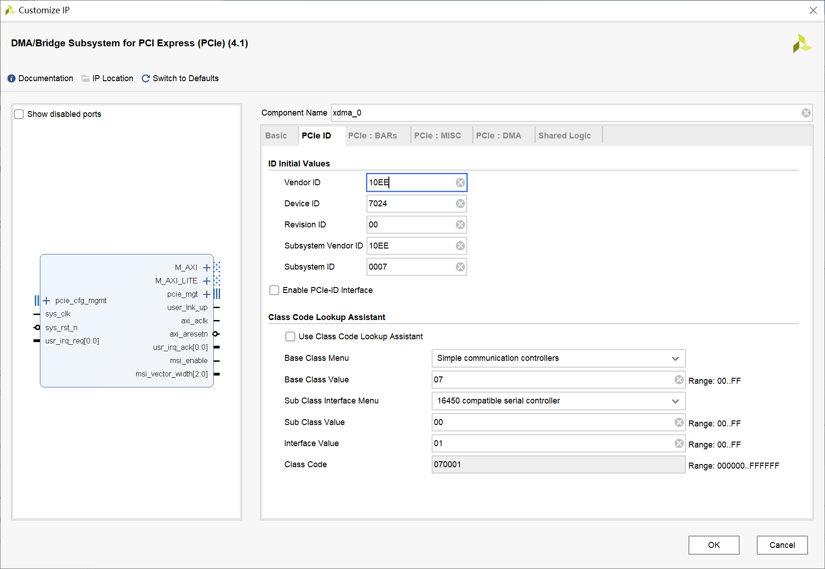The height and width of the screenshot is (569, 825).
Task: Expand the M_AXI_LITE interface port
Action: click(x=207, y=281)
